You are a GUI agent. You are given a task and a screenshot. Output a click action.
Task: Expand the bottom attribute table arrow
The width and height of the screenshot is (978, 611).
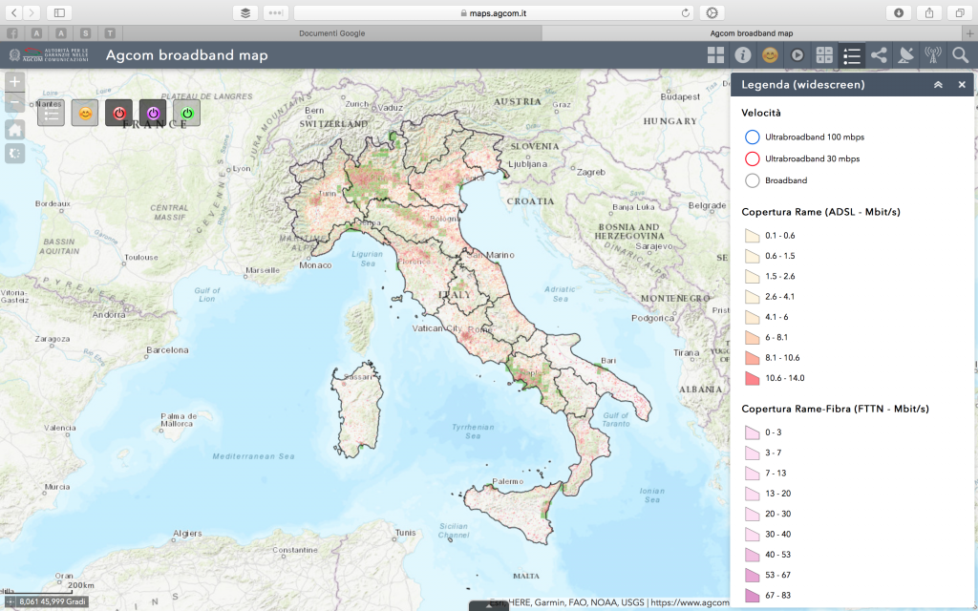pos(488,605)
